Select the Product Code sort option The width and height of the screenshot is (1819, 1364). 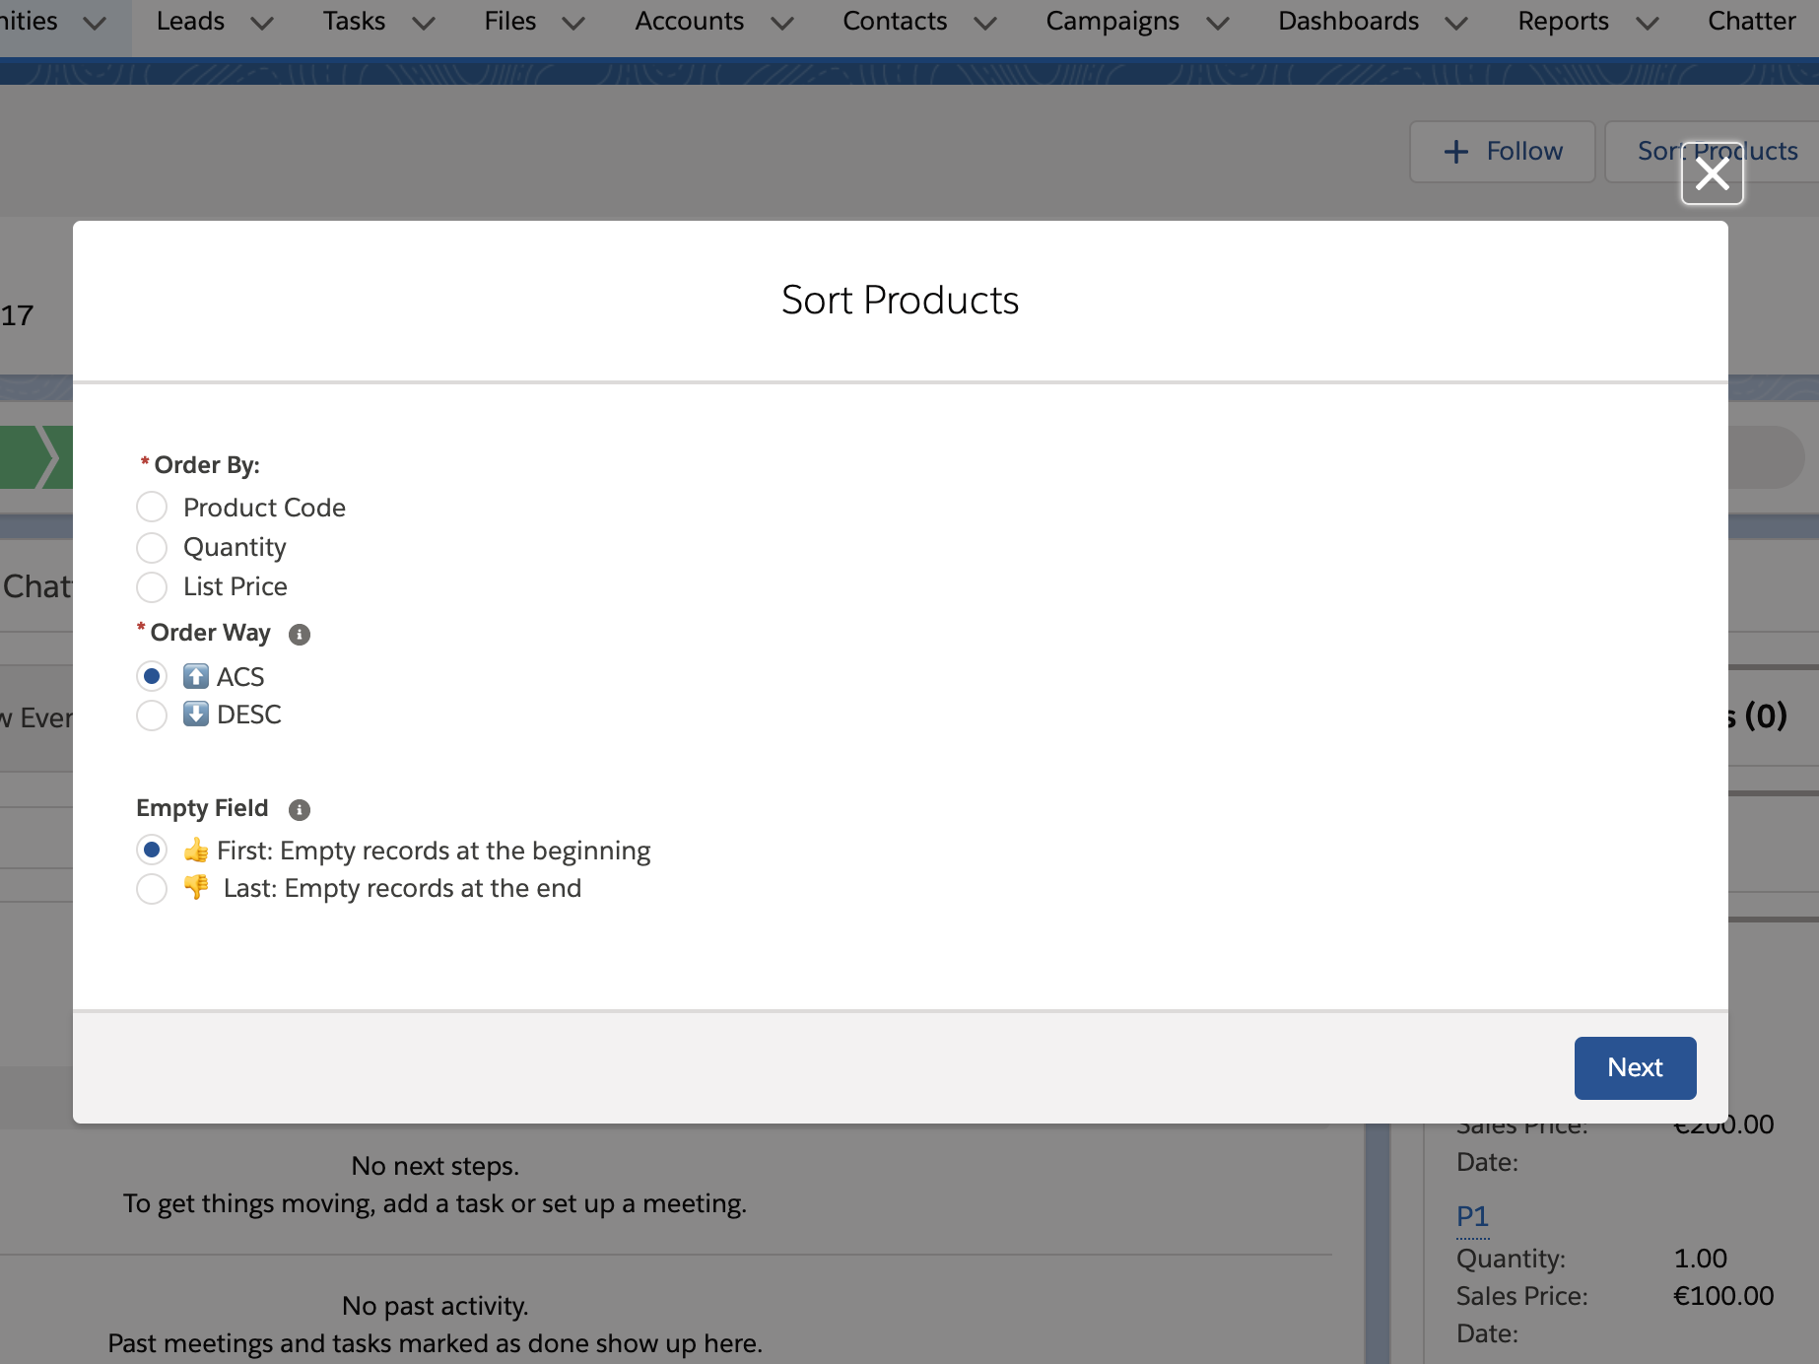(152, 507)
